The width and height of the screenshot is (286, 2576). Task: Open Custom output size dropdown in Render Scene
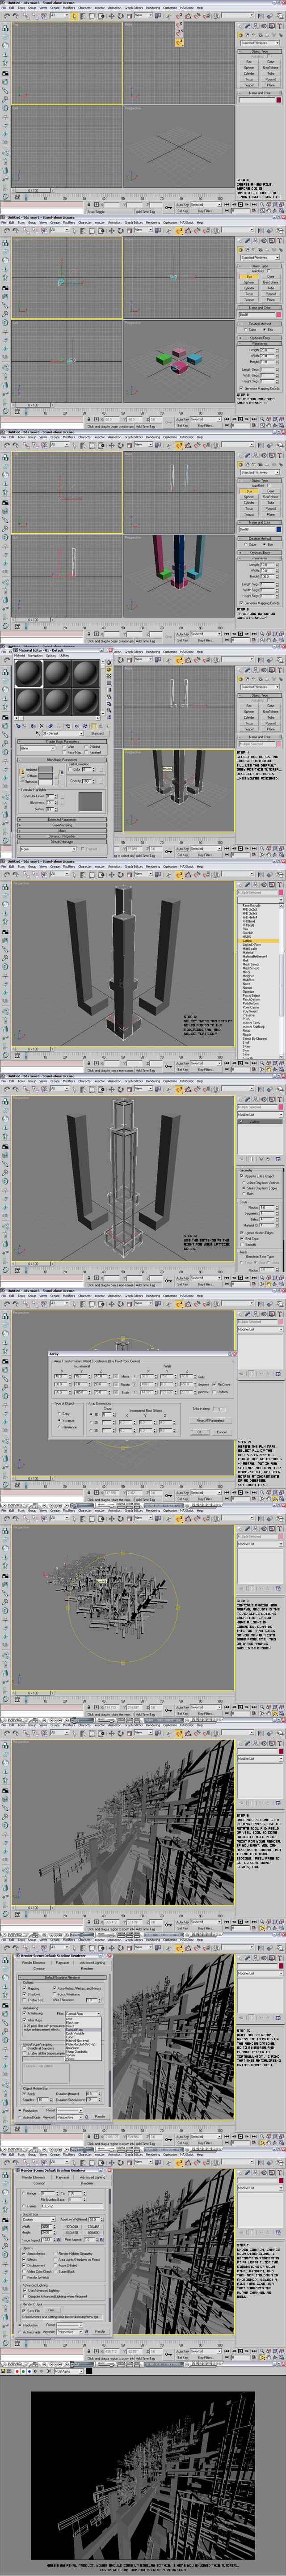click(38, 2220)
